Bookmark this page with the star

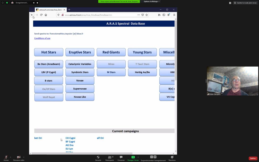146,15
